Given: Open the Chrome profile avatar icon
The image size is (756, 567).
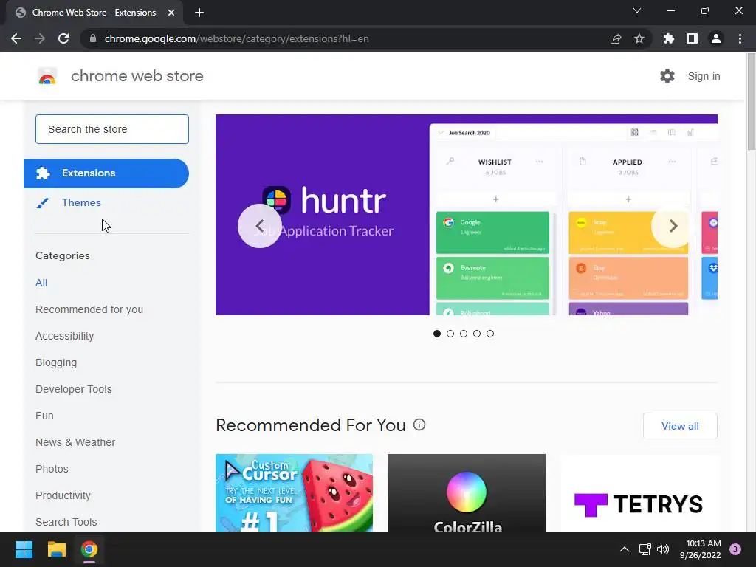Looking at the screenshot, I should 716,38.
